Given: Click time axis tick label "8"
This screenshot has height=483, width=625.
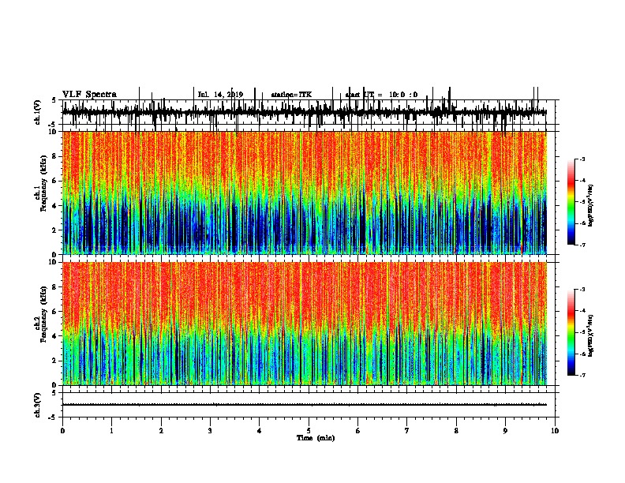Looking at the screenshot, I should [x=456, y=431].
